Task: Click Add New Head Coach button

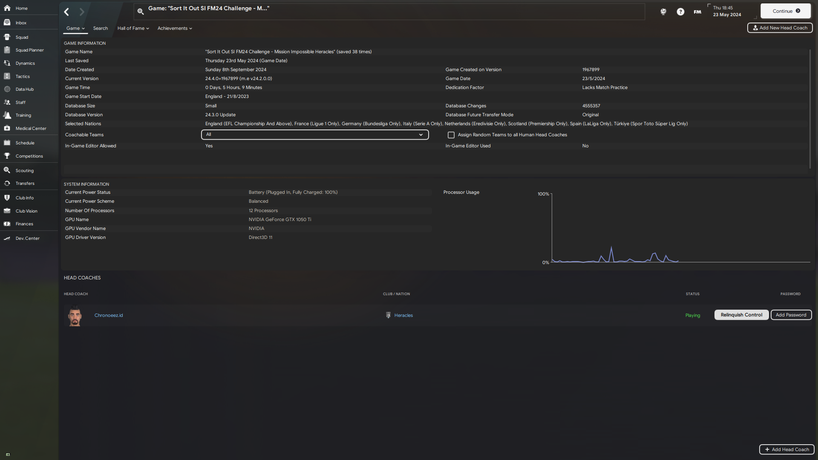Action: (780, 28)
